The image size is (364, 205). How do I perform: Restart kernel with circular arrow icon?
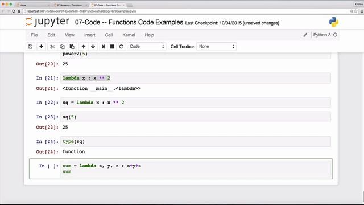point(121,47)
